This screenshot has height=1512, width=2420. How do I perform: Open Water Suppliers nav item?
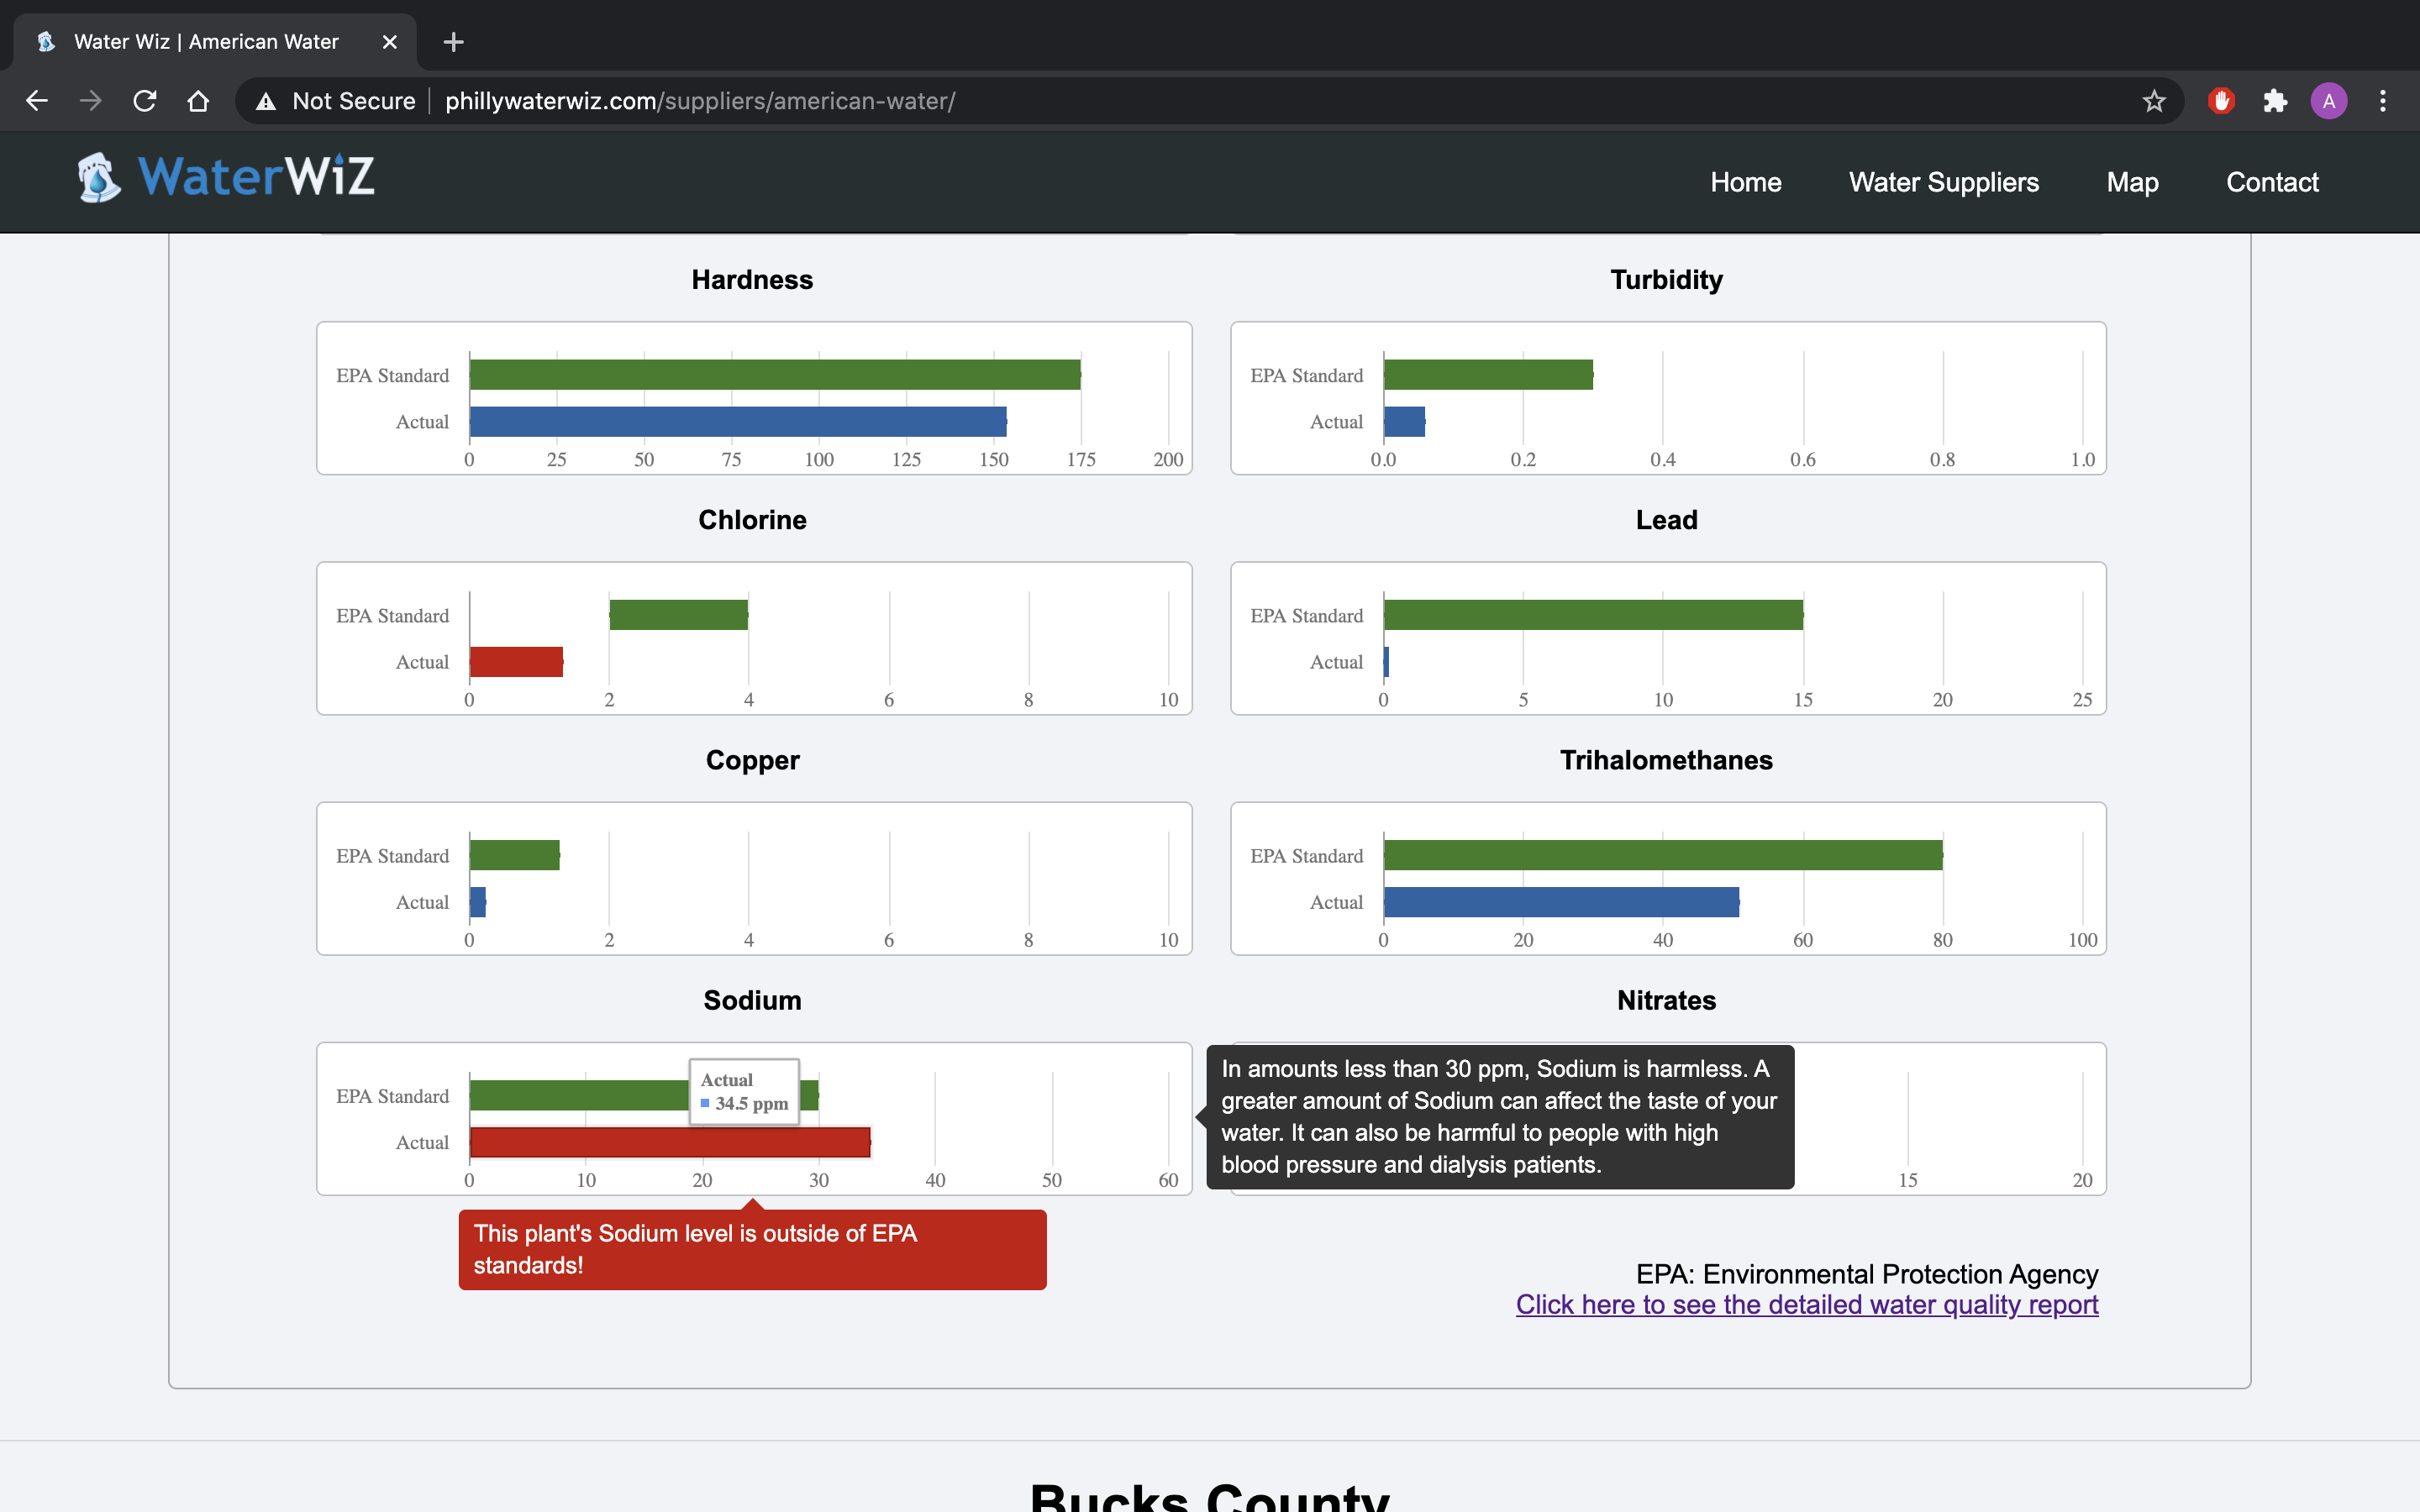1943,182
